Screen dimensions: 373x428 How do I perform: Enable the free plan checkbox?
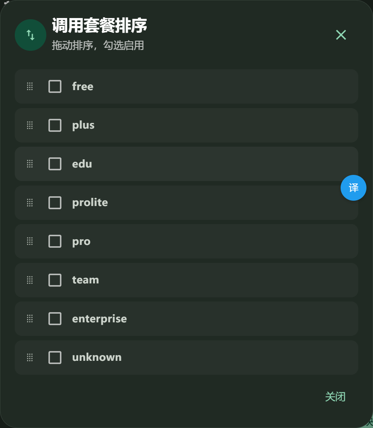coord(55,86)
